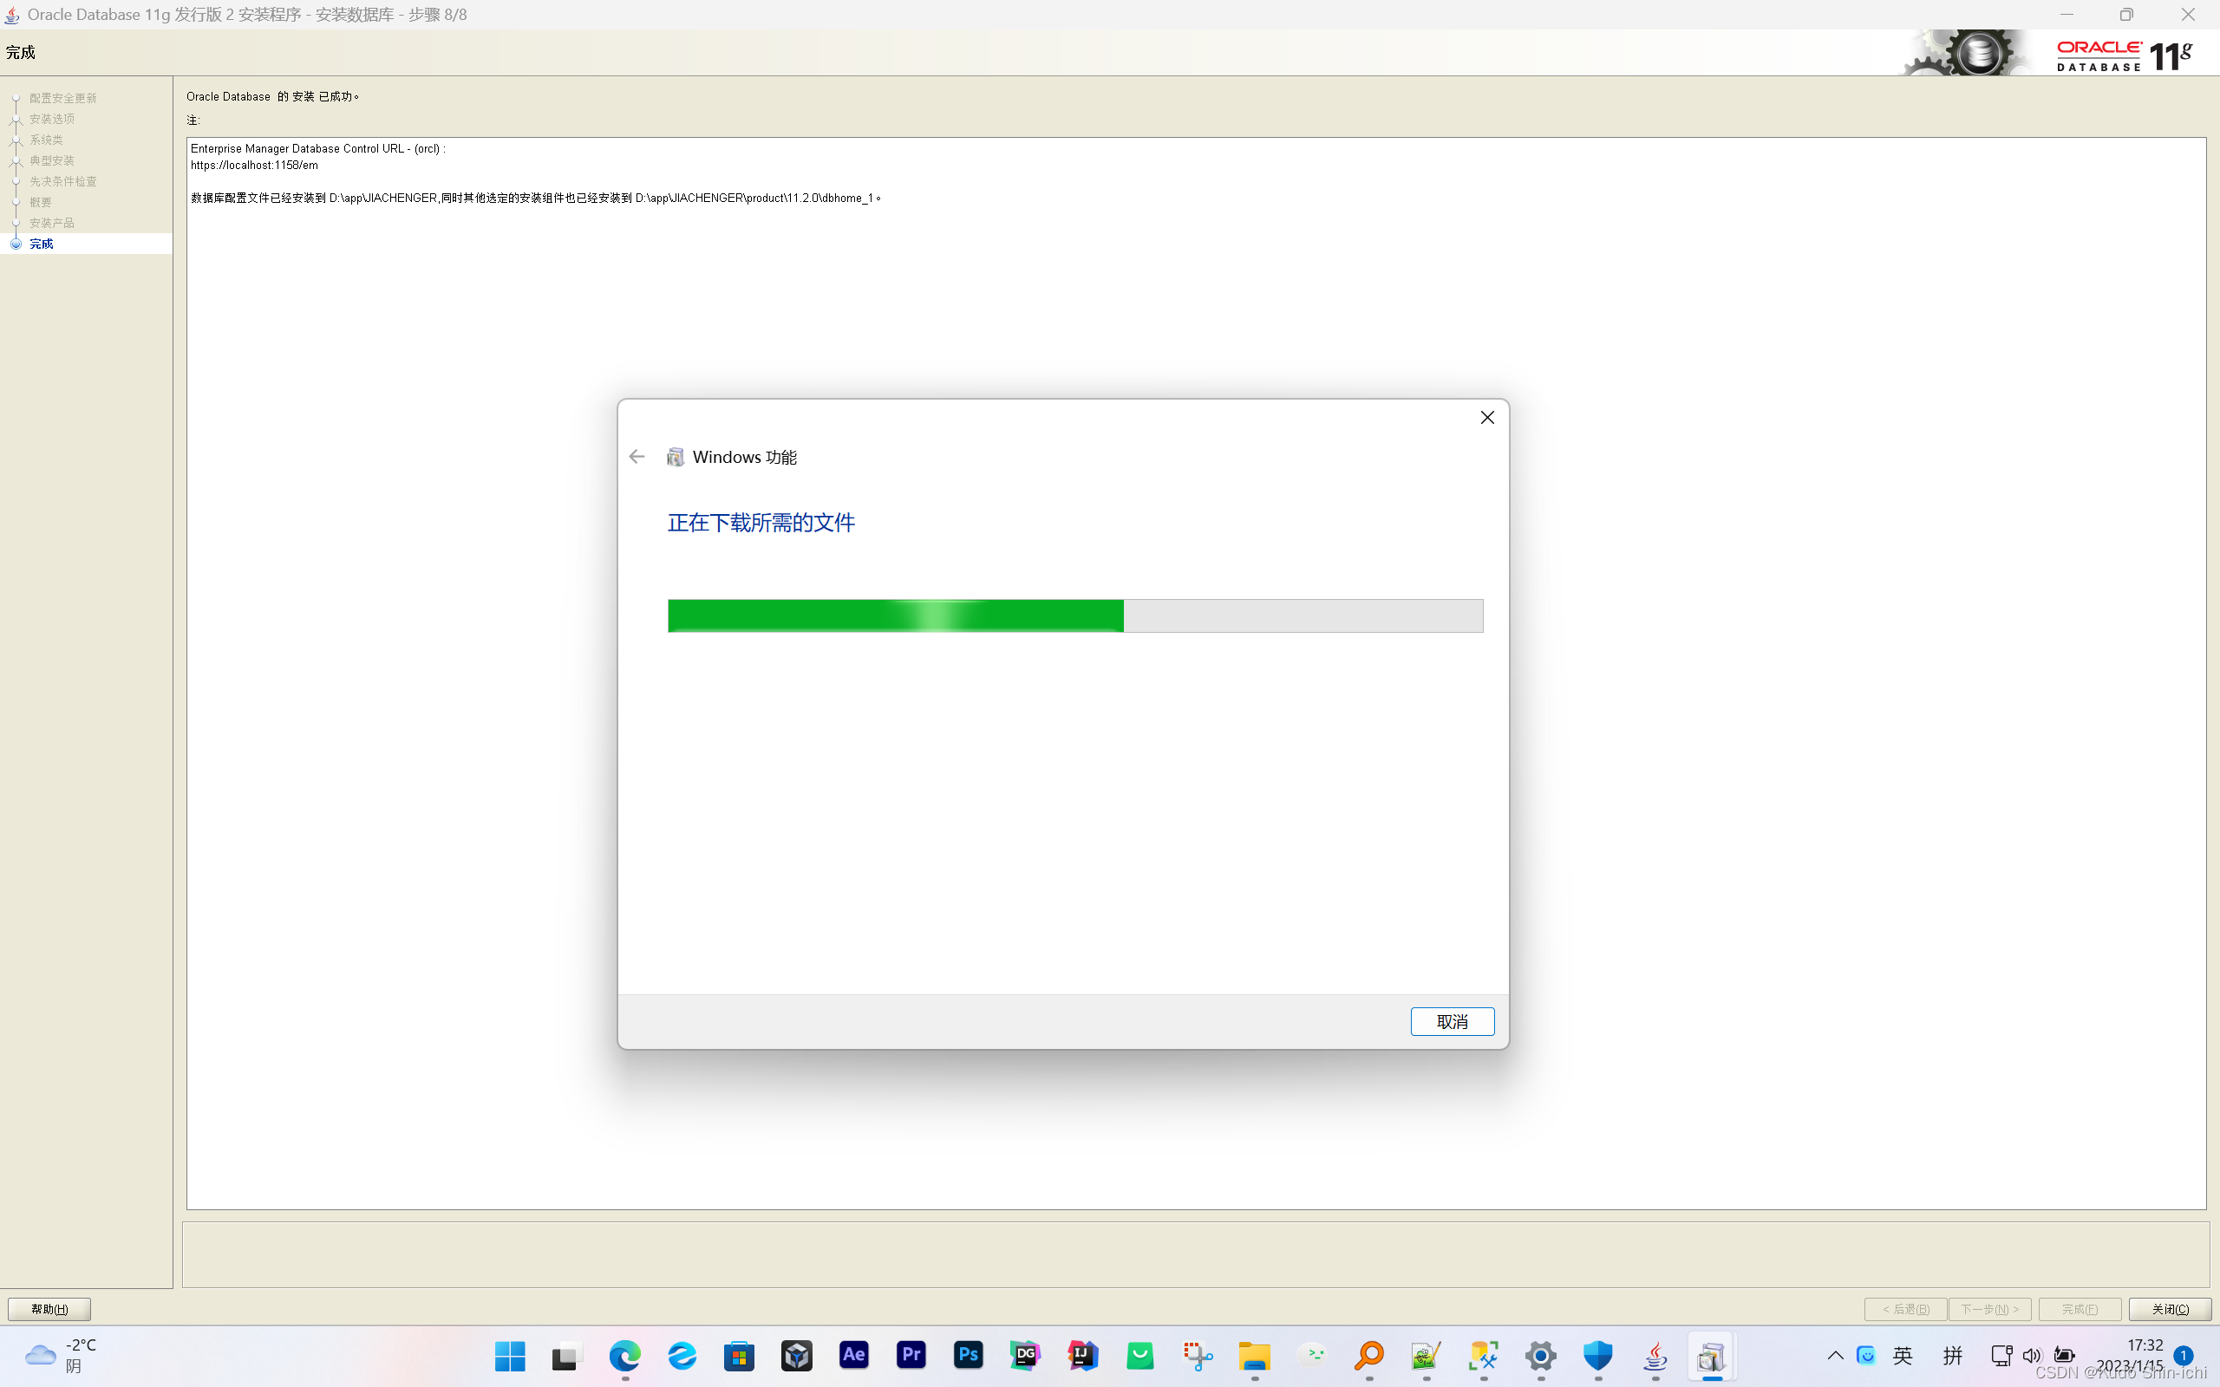Open Microsoft Store taskbar icon
The width and height of the screenshot is (2220, 1387).
click(740, 1355)
